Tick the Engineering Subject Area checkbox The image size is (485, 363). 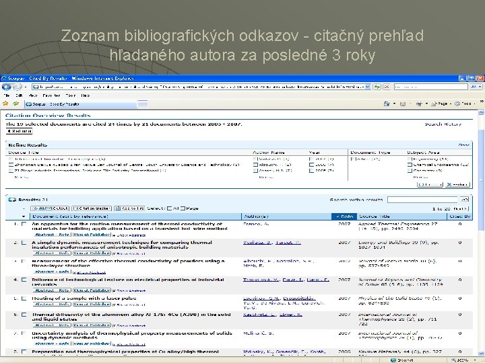coord(410,159)
